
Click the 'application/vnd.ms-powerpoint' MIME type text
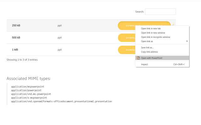[31, 94]
